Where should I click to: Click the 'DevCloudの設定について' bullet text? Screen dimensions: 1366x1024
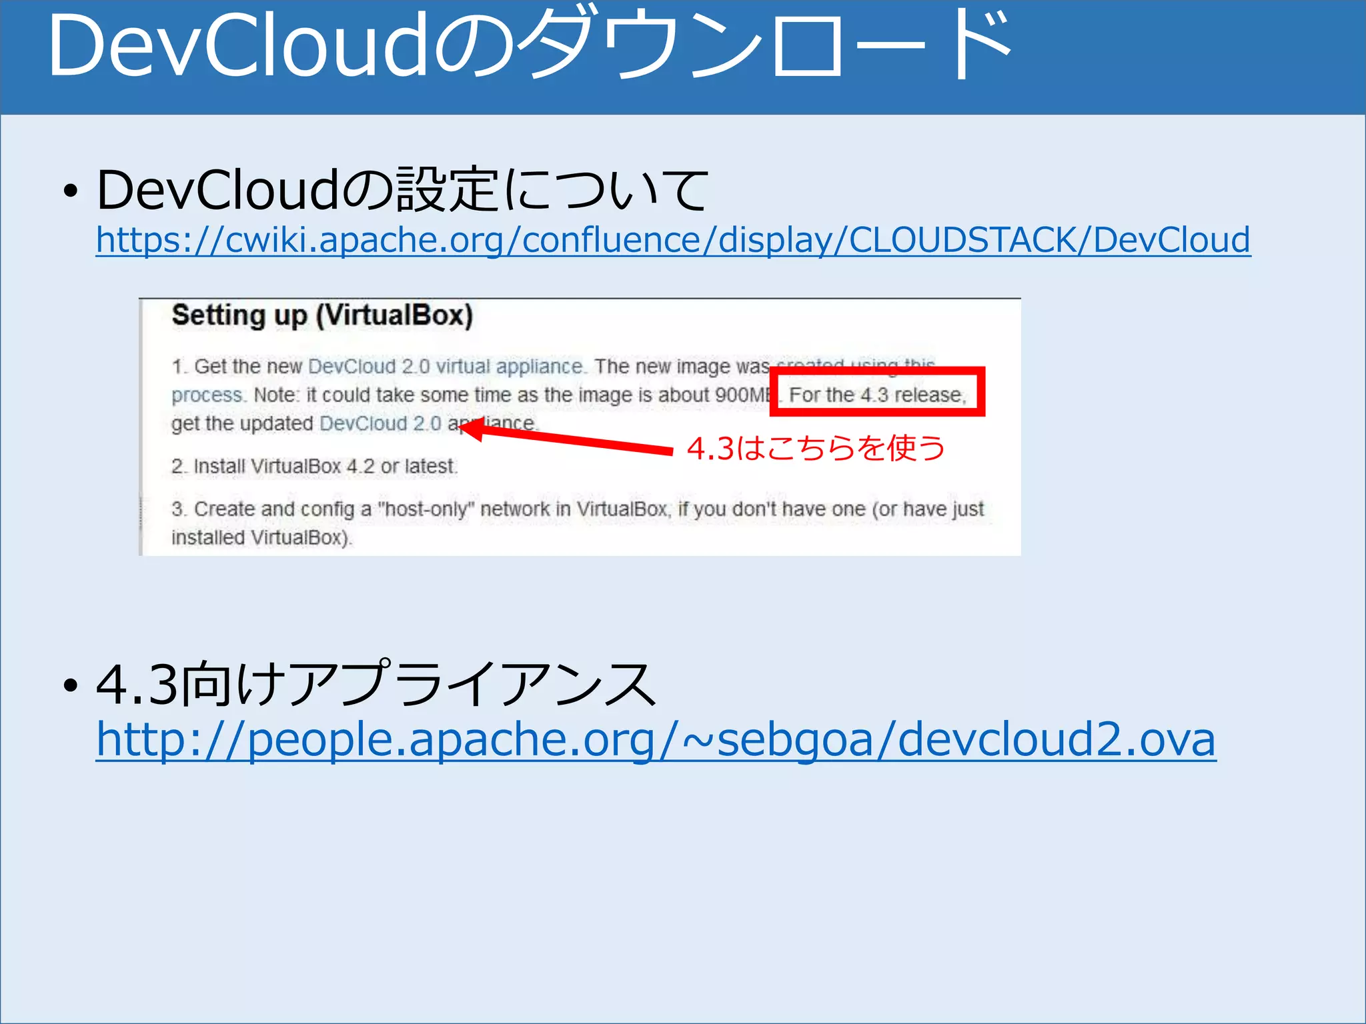pos(402,190)
